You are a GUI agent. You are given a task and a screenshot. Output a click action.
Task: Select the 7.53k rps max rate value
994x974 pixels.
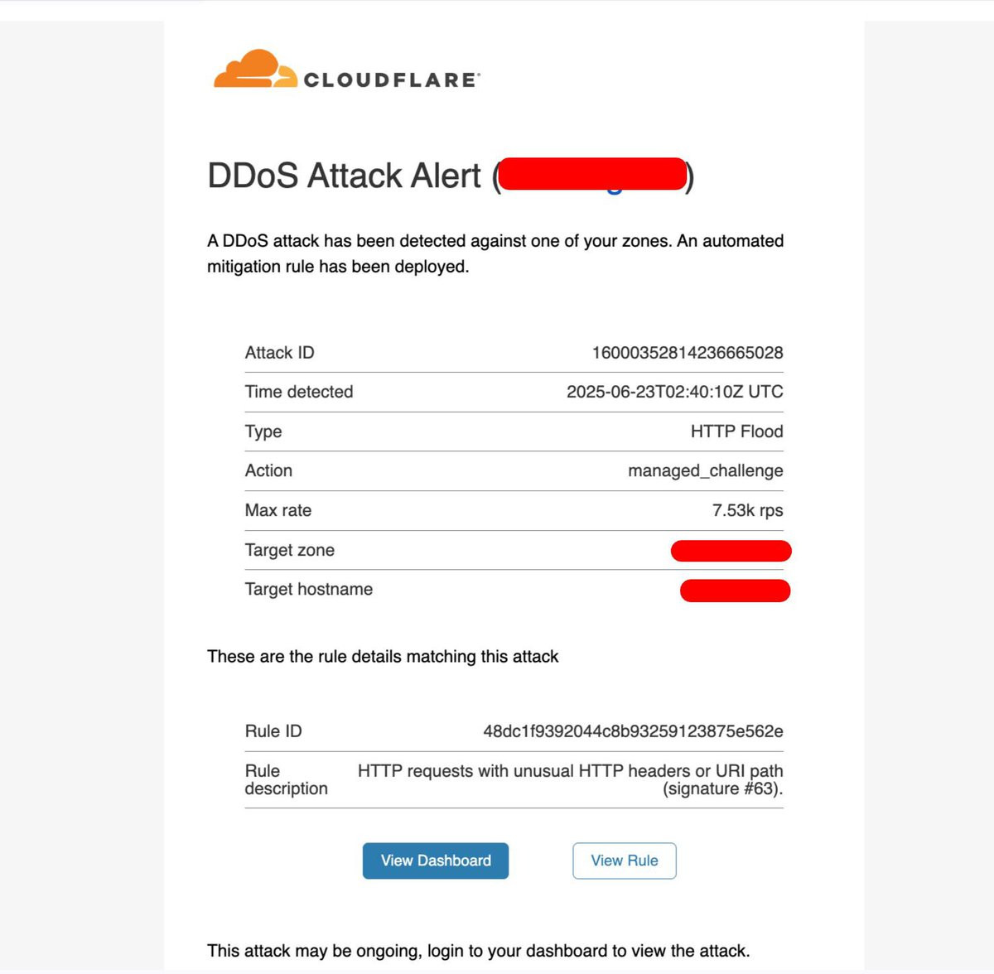(x=748, y=510)
